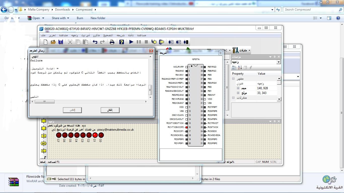
Task: Click the Save floppy disk icon
Action: tap(61, 42)
